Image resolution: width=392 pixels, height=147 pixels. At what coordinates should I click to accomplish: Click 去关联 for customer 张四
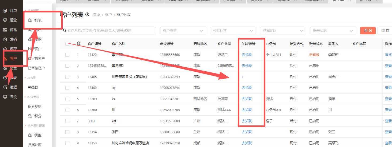point(247,132)
